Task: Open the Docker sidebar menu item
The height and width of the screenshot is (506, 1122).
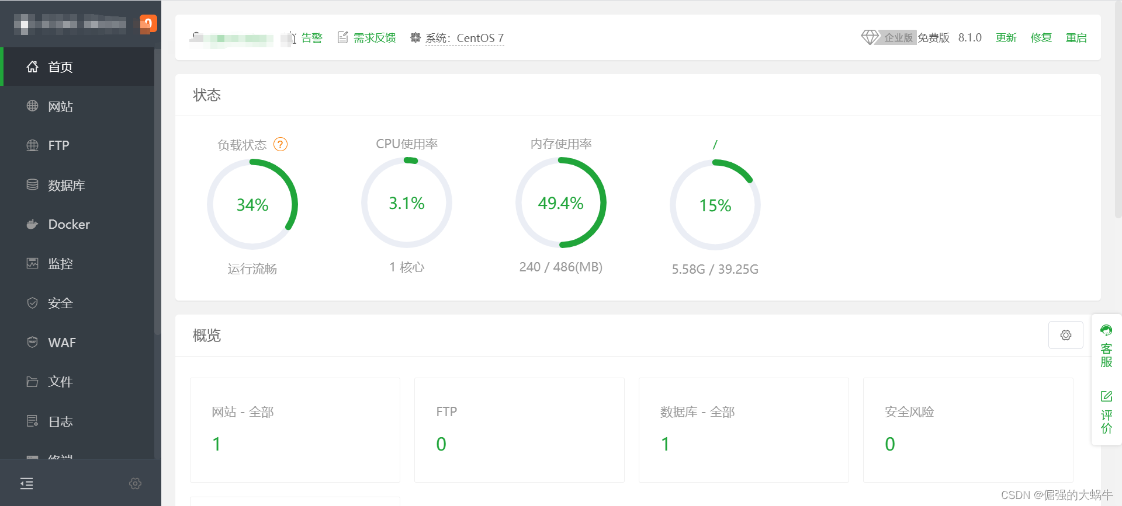Action: coord(77,224)
